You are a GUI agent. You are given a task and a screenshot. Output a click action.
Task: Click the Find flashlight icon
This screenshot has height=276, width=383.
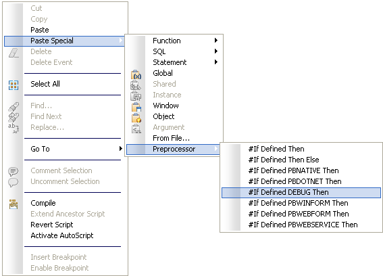coord(14,107)
